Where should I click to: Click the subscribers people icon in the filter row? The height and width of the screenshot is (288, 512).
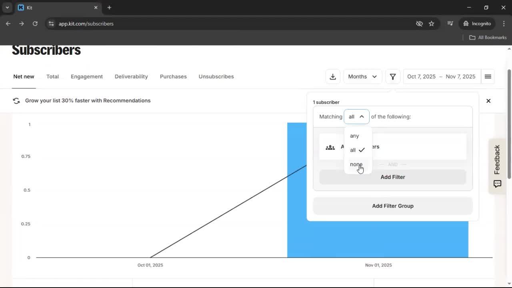(x=330, y=147)
